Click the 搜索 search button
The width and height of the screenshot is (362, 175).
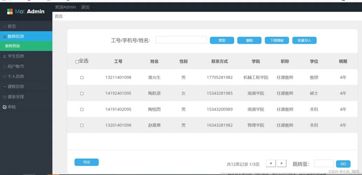pos(222,40)
